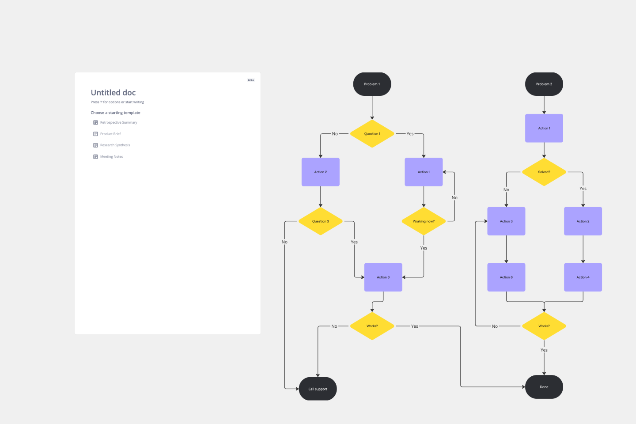Select the Works? diamond near Done node

tap(544, 326)
